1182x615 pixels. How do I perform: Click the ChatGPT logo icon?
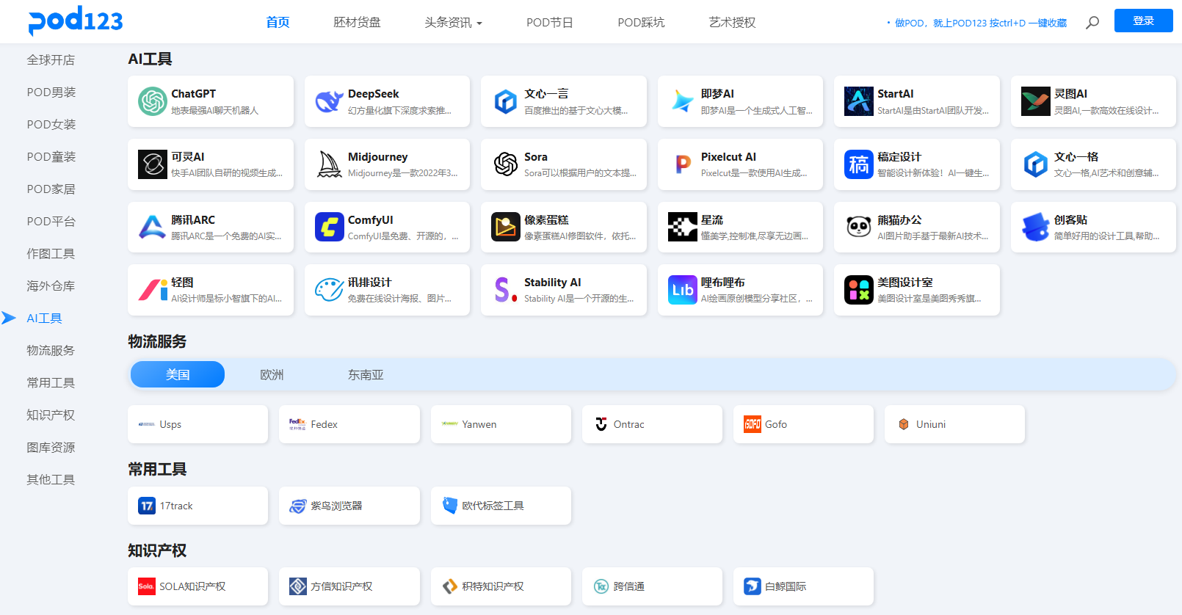tap(153, 101)
